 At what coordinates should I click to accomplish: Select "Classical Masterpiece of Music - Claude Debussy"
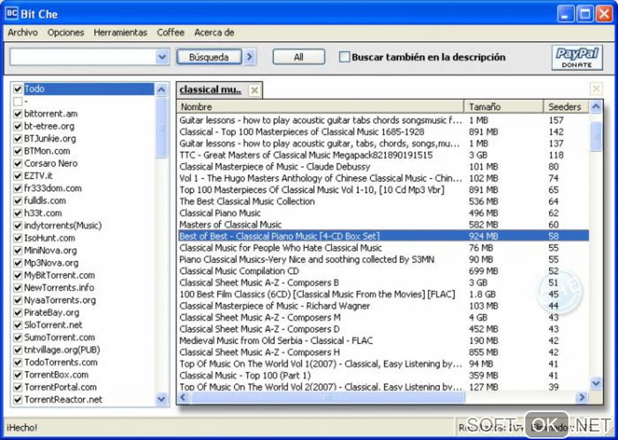(x=383, y=166)
